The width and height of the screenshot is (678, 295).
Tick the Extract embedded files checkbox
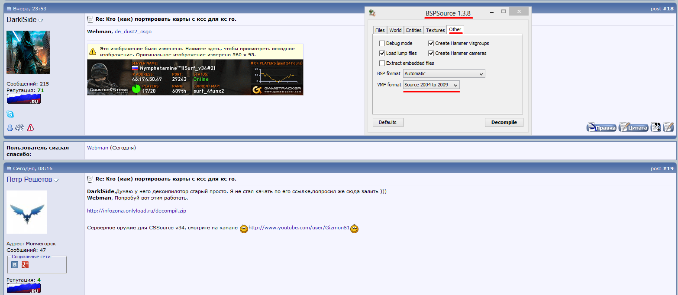[x=382, y=63]
